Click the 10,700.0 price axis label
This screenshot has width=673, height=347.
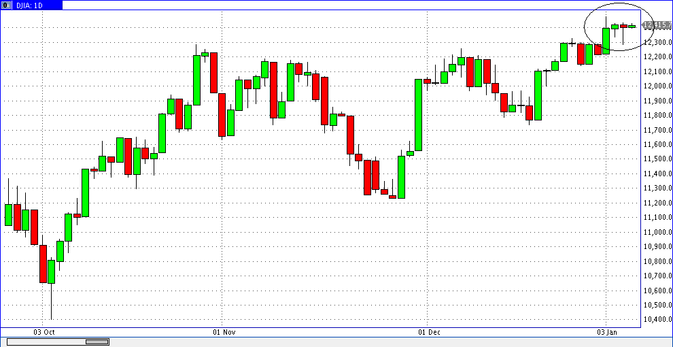[x=658, y=276]
